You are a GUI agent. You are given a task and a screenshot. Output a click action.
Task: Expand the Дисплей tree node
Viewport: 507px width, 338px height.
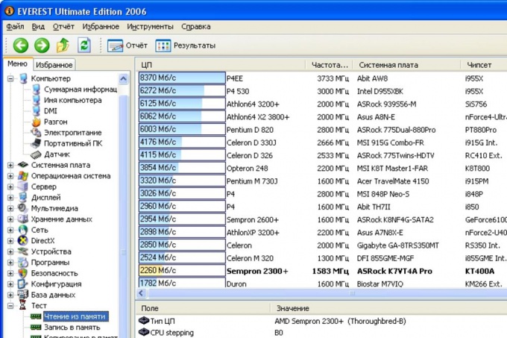pyautogui.click(x=10, y=198)
